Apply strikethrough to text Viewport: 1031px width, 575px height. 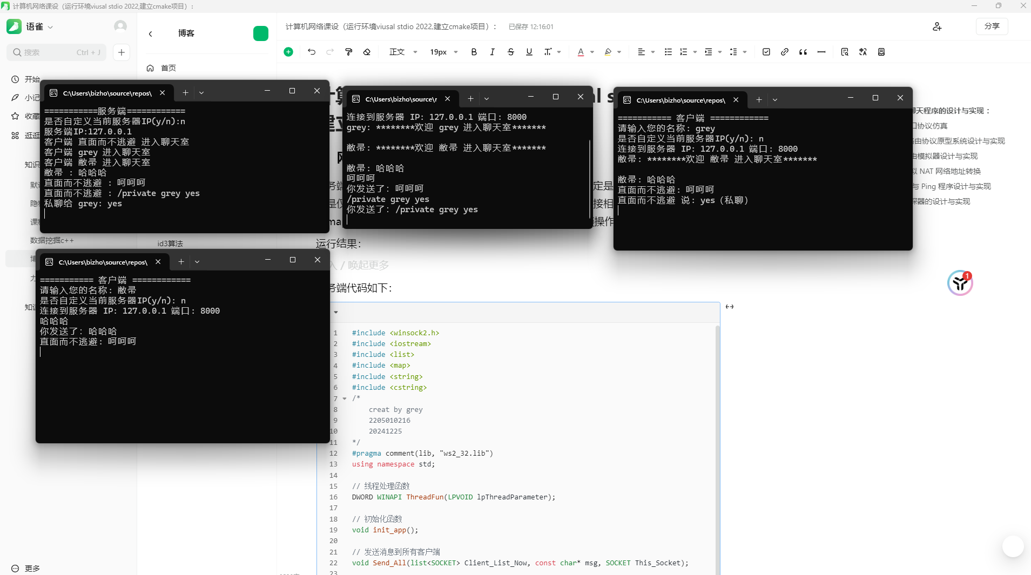(x=510, y=52)
